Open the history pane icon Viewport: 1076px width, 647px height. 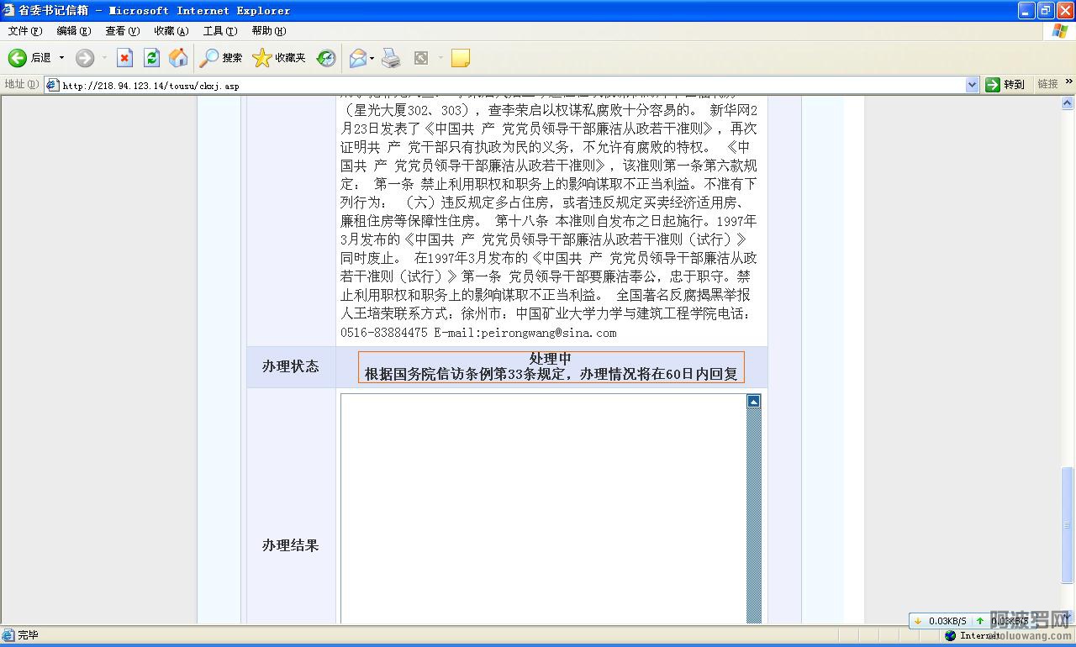(x=326, y=58)
